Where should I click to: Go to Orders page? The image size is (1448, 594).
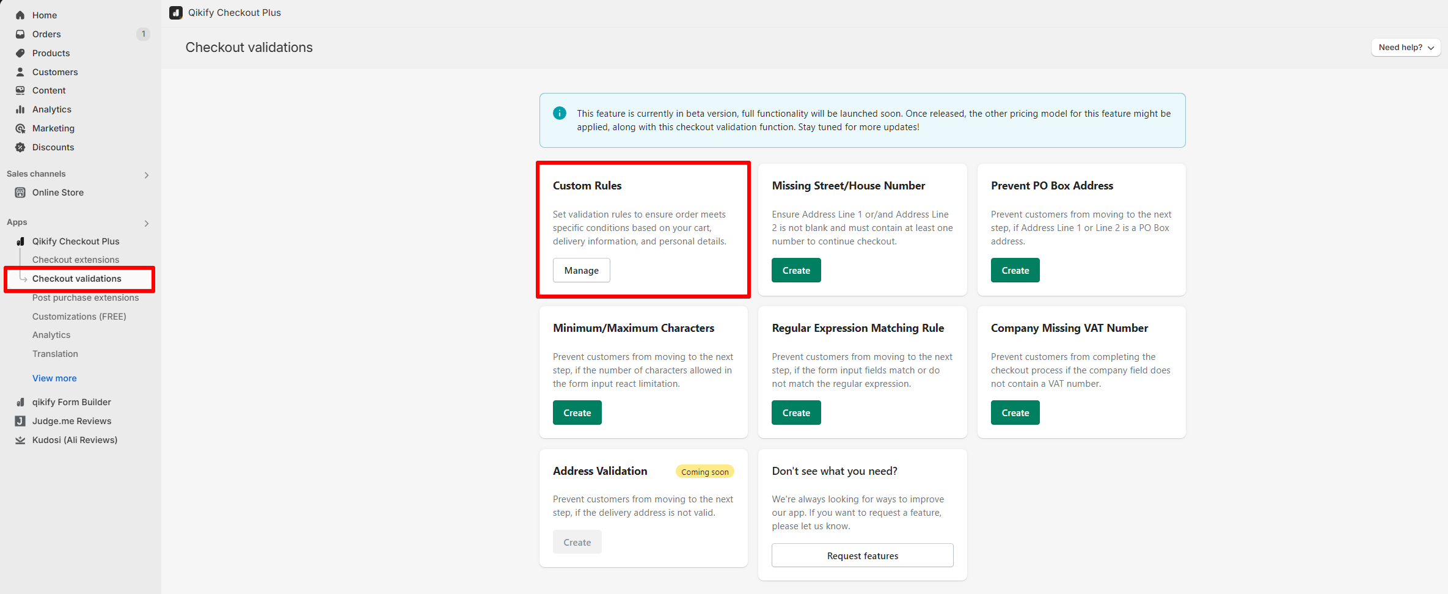[x=46, y=34]
